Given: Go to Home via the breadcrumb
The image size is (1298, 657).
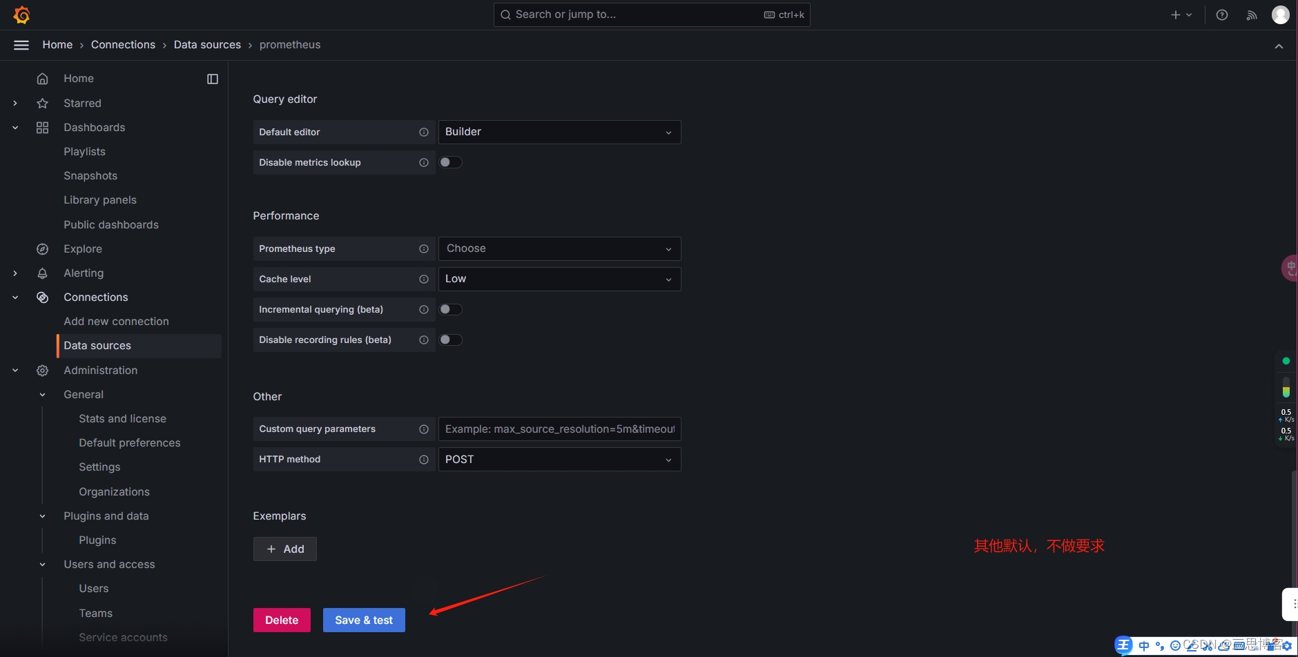Looking at the screenshot, I should pos(57,45).
